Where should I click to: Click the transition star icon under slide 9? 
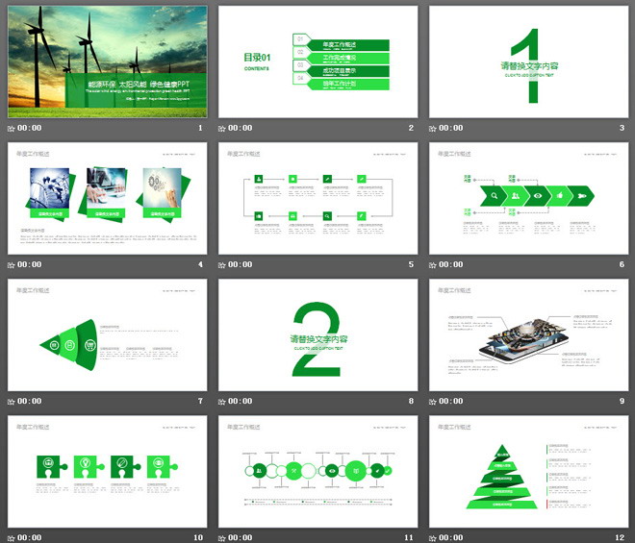[433, 402]
